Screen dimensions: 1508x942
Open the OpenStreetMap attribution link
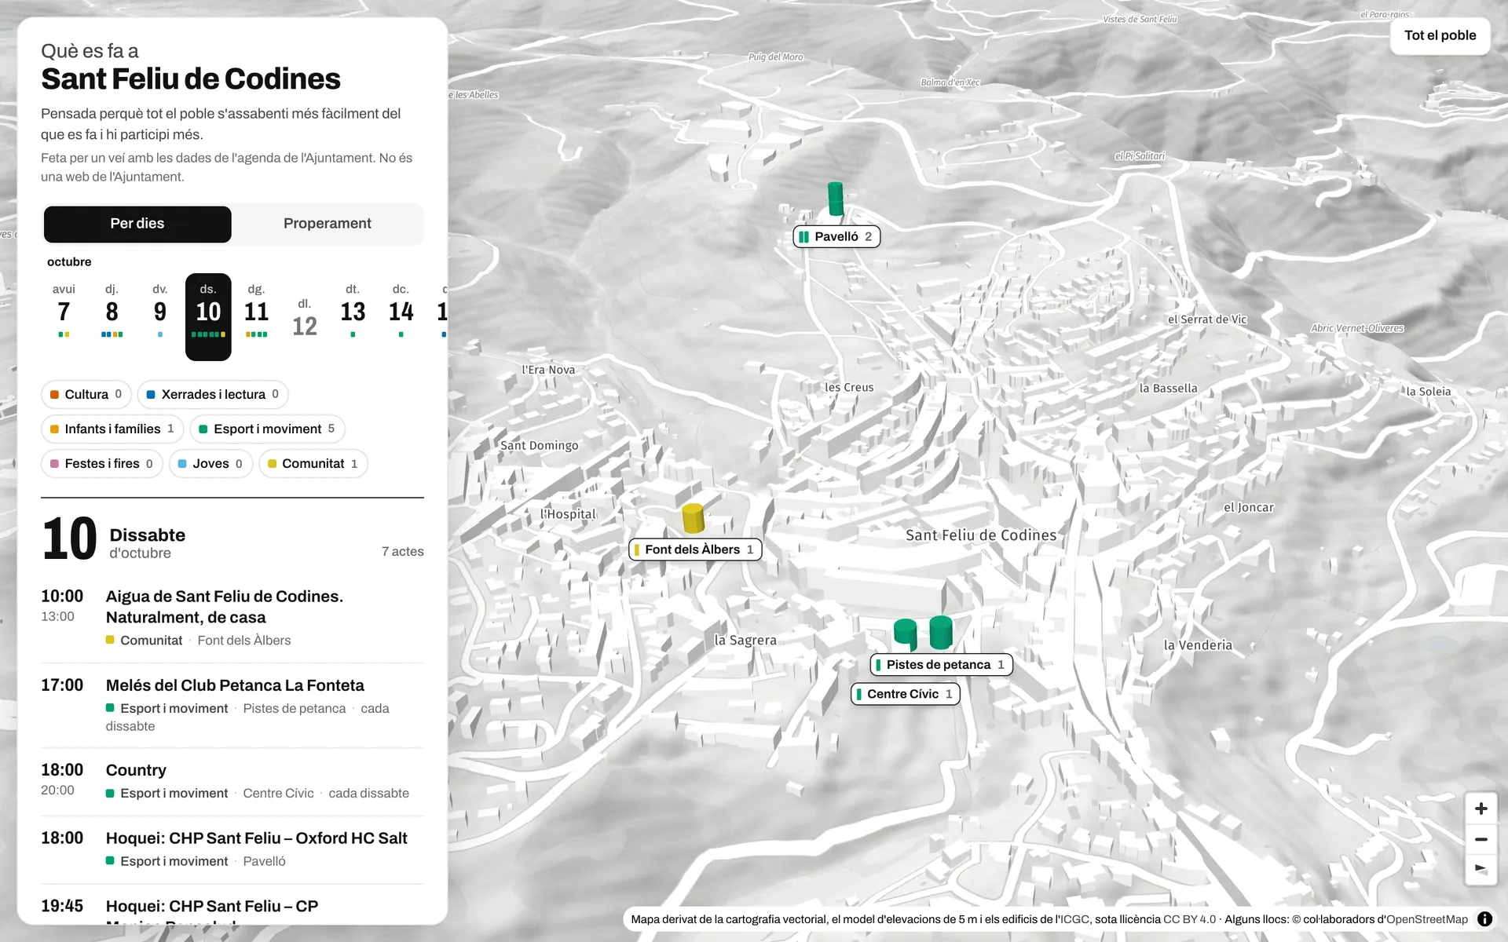(1427, 919)
